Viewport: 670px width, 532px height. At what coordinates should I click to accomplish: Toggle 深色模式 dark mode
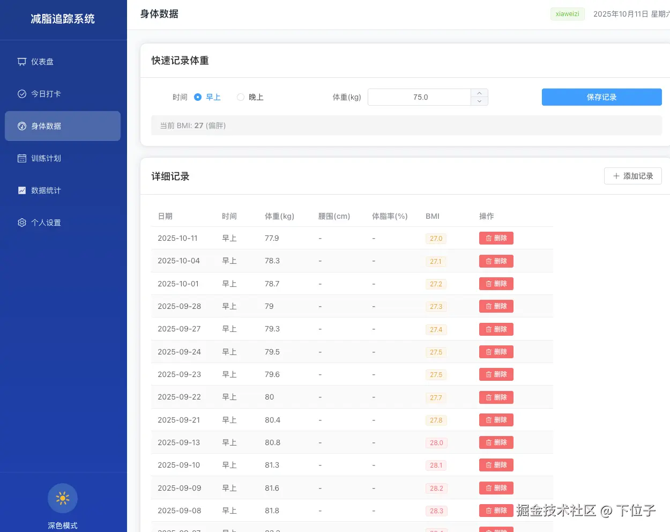(x=63, y=504)
